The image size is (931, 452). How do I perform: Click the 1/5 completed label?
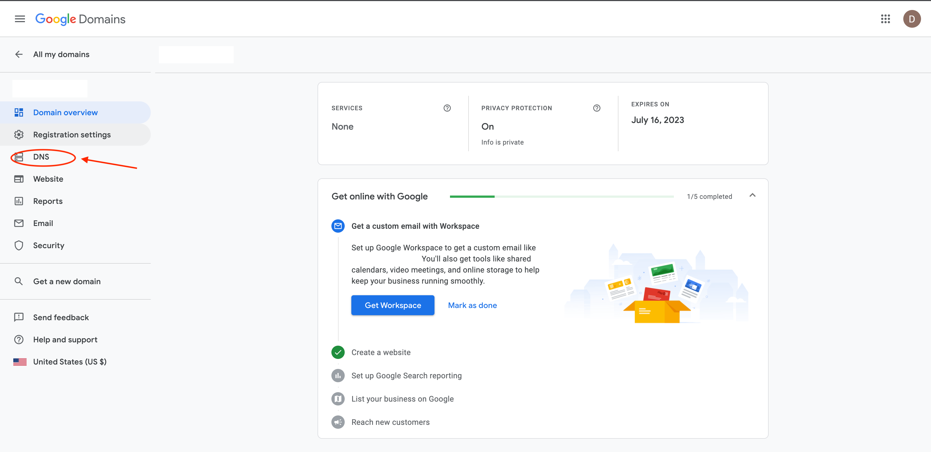pos(709,197)
